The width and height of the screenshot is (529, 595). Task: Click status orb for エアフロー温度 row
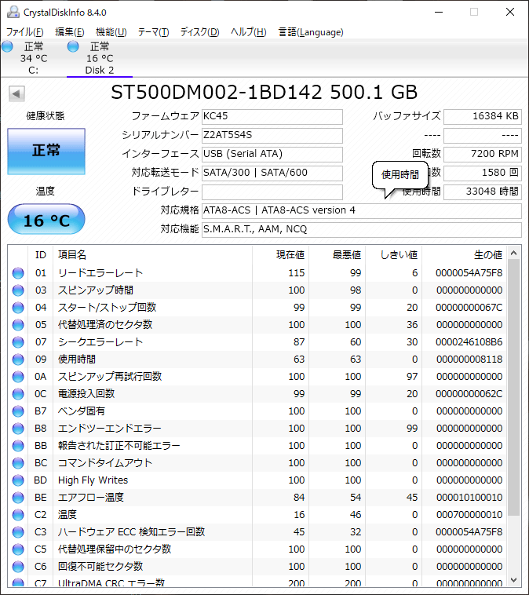(x=18, y=498)
